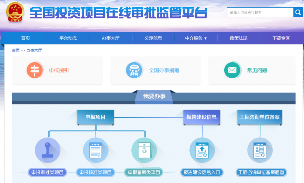Image resolution: width=304 pixels, height=183 pixels.
Task: Click the envelope file icon for 申报备案类项目
Action: (144, 150)
